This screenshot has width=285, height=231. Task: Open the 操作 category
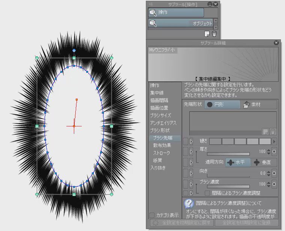pyautogui.click(x=154, y=85)
